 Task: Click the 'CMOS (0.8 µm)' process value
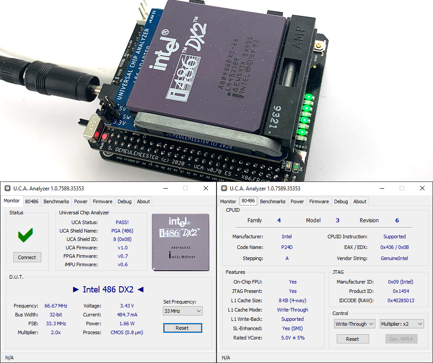127,333
